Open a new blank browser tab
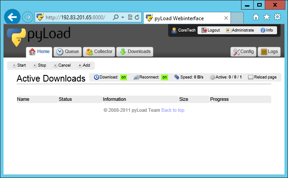The width and height of the screenshot is (288, 178). (237, 18)
